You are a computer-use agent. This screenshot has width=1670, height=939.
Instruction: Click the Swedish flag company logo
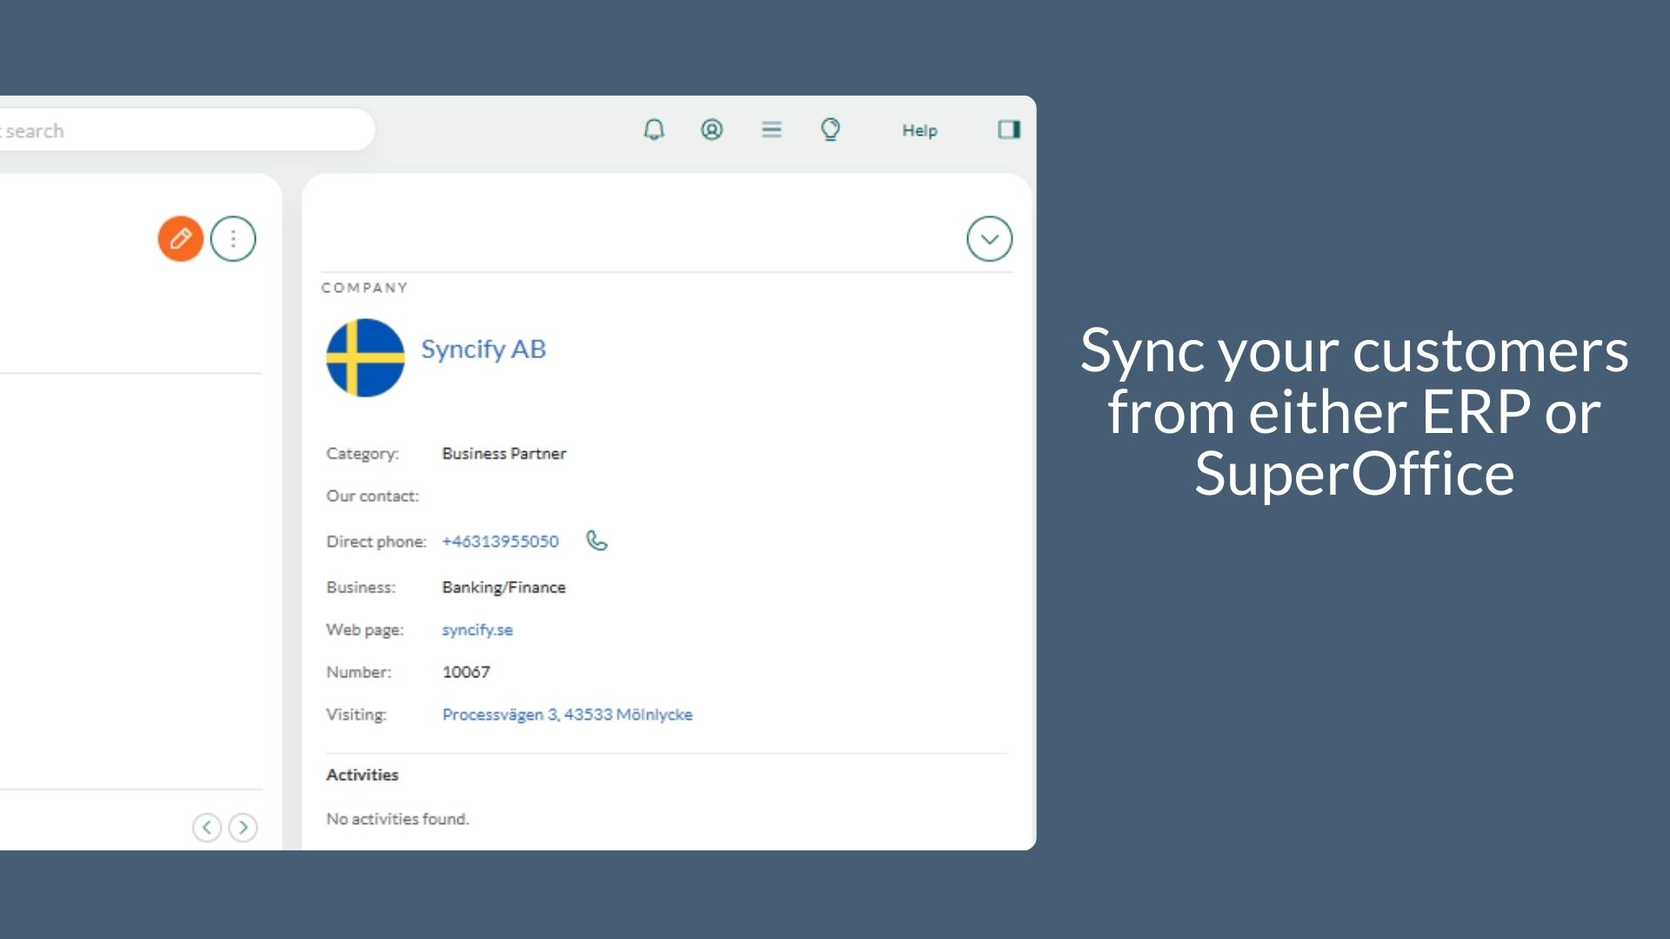[x=365, y=357]
